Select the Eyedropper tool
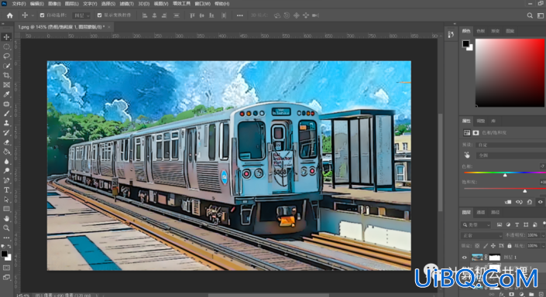This screenshot has height=297, width=546. tap(6, 94)
